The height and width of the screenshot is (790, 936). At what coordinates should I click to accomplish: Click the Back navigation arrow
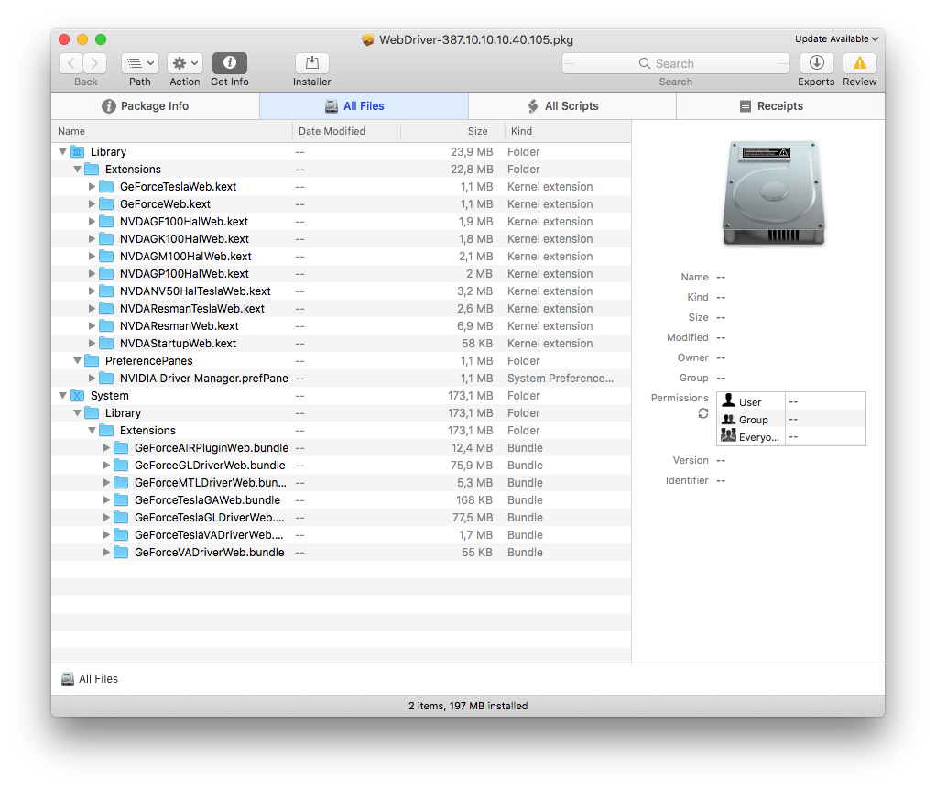coord(71,62)
